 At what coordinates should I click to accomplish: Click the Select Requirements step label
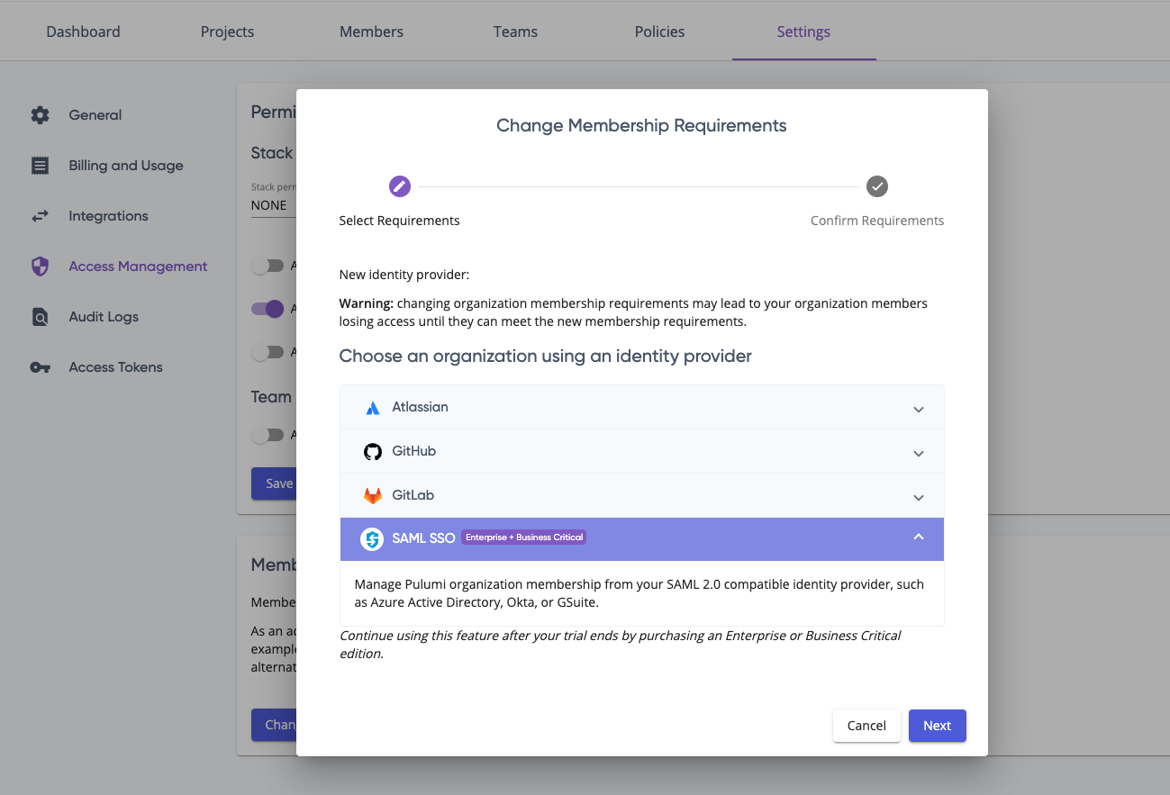click(x=399, y=221)
